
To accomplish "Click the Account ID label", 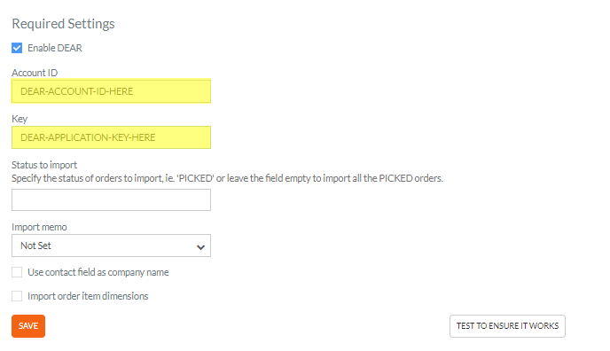I will [35, 73].
